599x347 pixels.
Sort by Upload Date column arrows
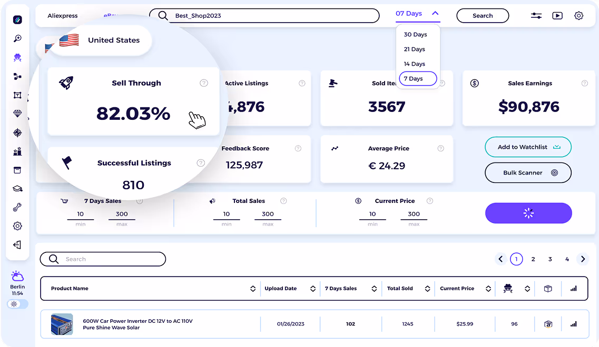[313, 289]
